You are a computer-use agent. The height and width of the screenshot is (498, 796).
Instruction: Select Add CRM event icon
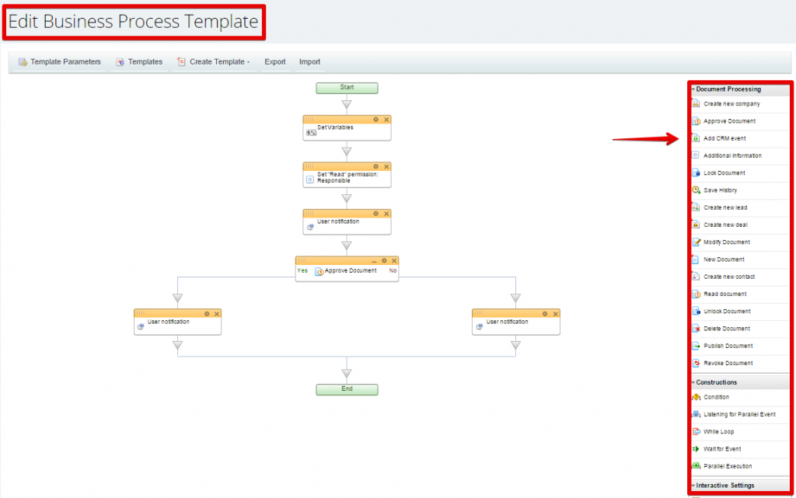click(696, 138)
